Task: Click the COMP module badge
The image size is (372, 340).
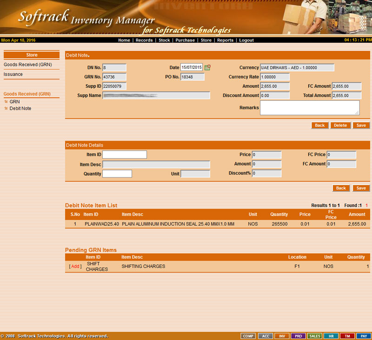Action: point(248,336)
